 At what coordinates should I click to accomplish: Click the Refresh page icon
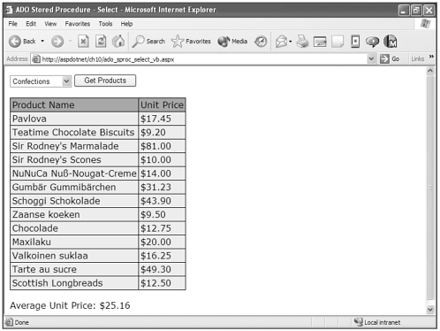[101, 41]
